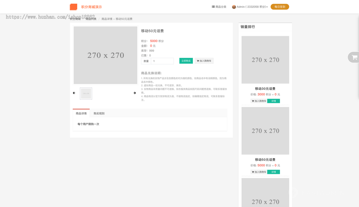359x207 pixels.
Task: Switch to the 购买规则 tab
Action: (x=98, y=113)
